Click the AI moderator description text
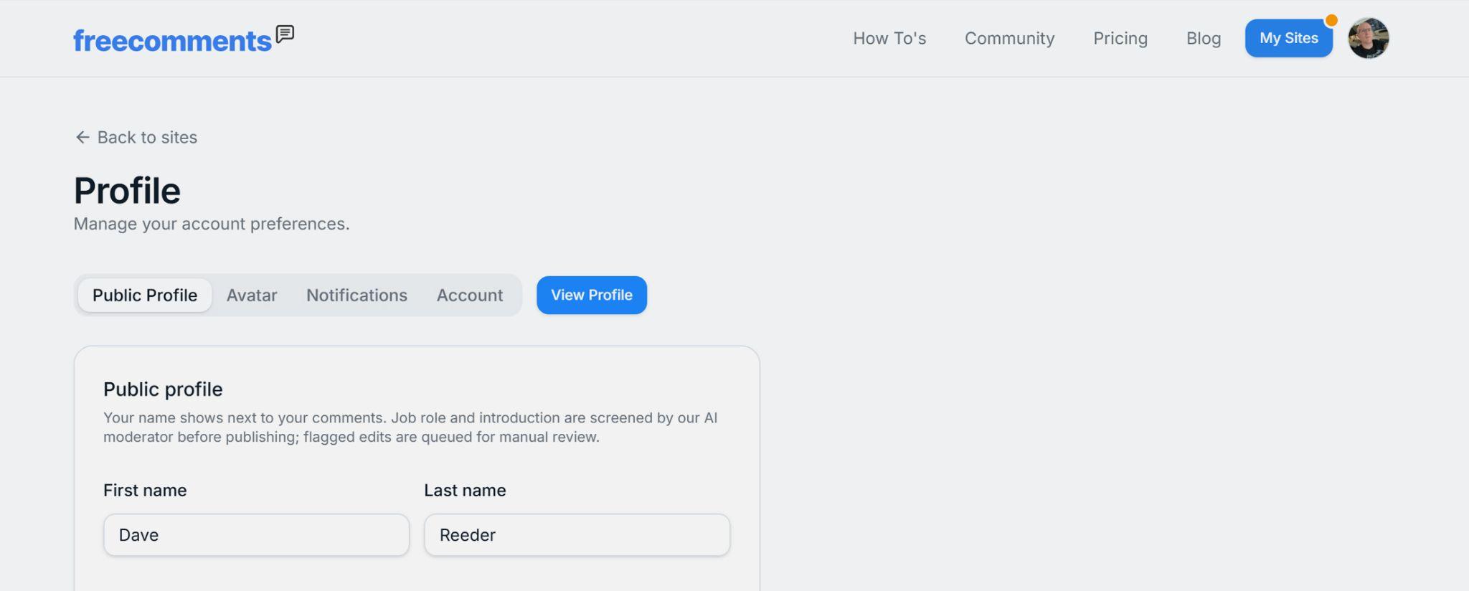This screenshot has width=1469, height=591. point(410,427)
